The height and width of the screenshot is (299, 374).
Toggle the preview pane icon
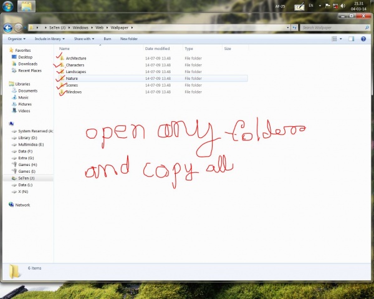tap(352, 39)
